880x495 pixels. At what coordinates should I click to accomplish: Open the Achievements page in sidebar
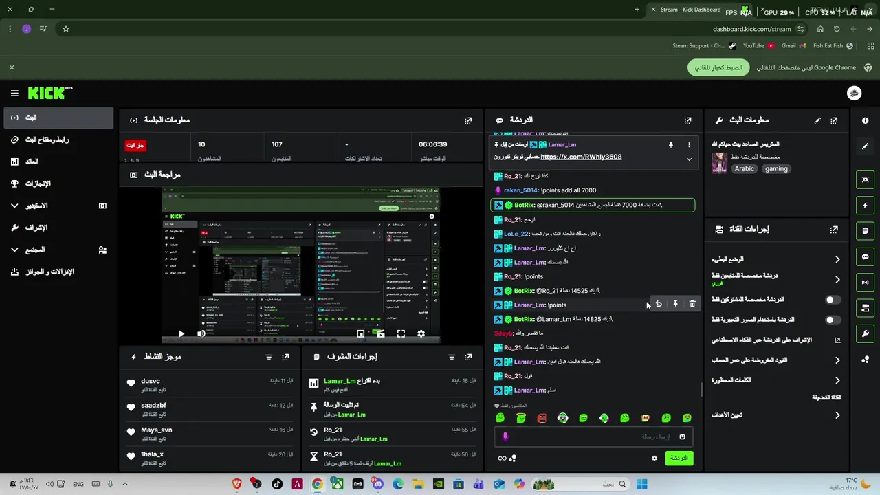click(58, 184)
